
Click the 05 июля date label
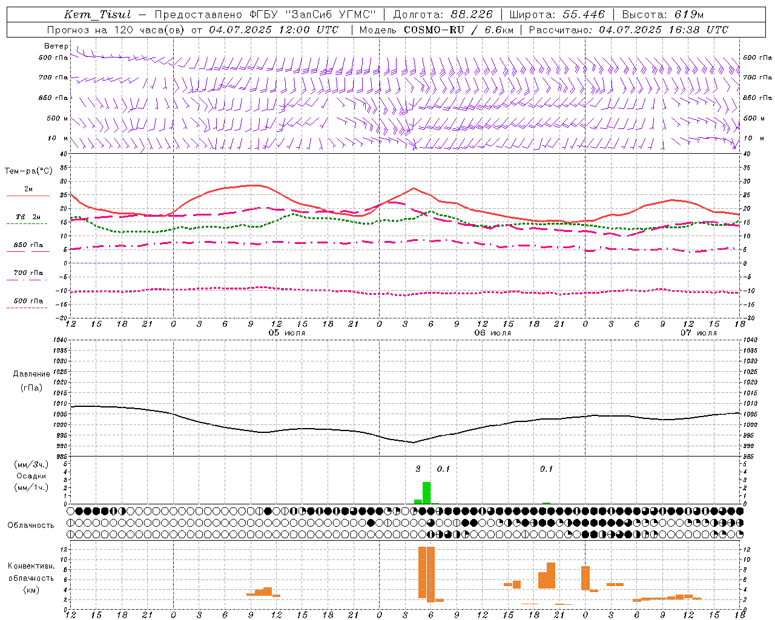[x=287, y=333]
